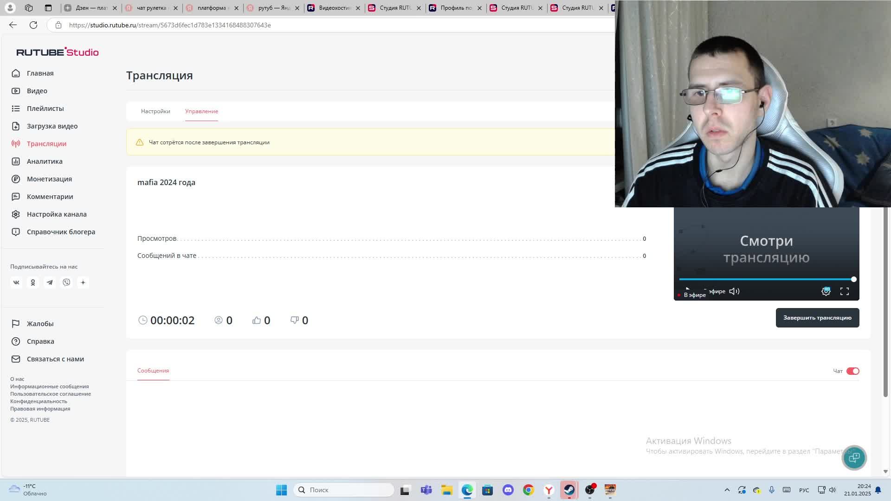Open Аналитика in the sidebar
The image size is (891, 501).
pos(45,161)
